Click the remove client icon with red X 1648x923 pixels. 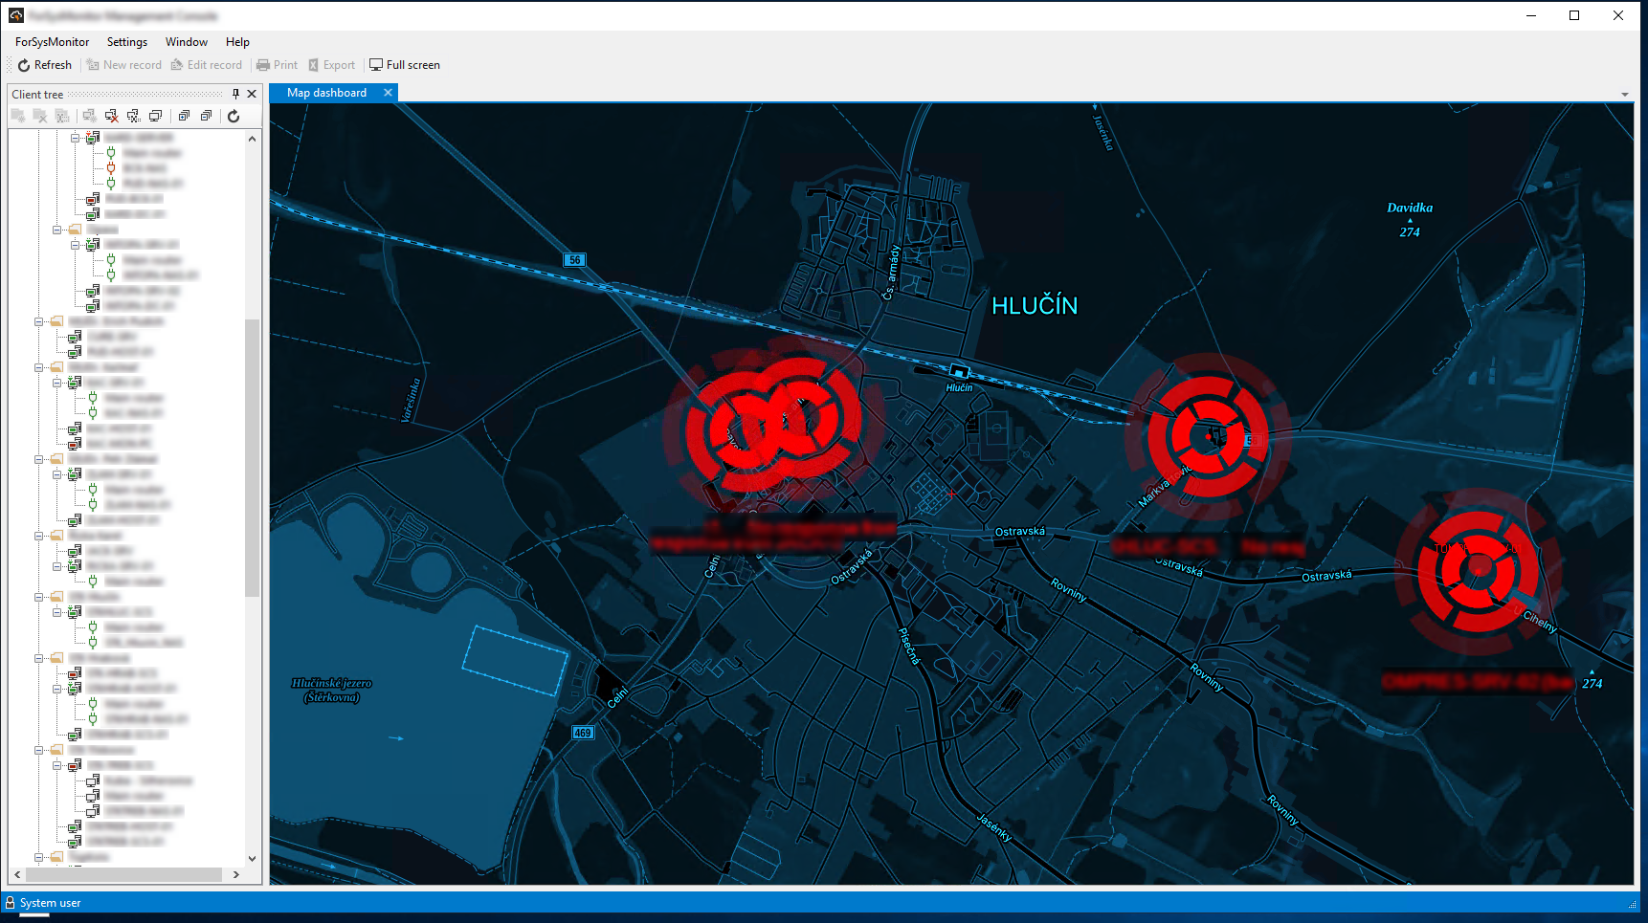coord(112,116)
